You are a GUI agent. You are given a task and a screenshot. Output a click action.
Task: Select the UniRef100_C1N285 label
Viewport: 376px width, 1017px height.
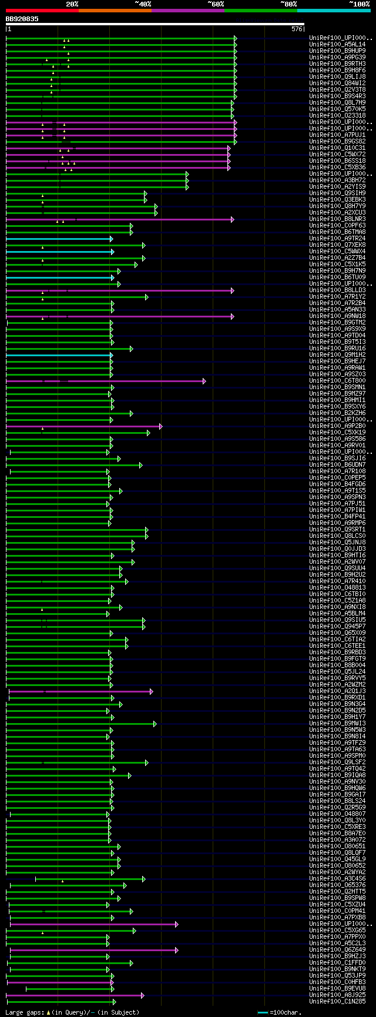337,1002
